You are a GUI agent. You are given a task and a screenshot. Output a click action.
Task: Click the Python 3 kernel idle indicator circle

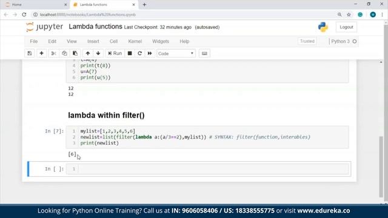[355, 41]
